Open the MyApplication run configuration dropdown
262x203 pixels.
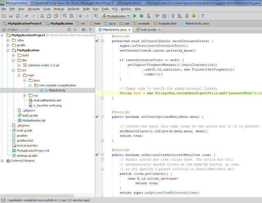tap(115, 16)
